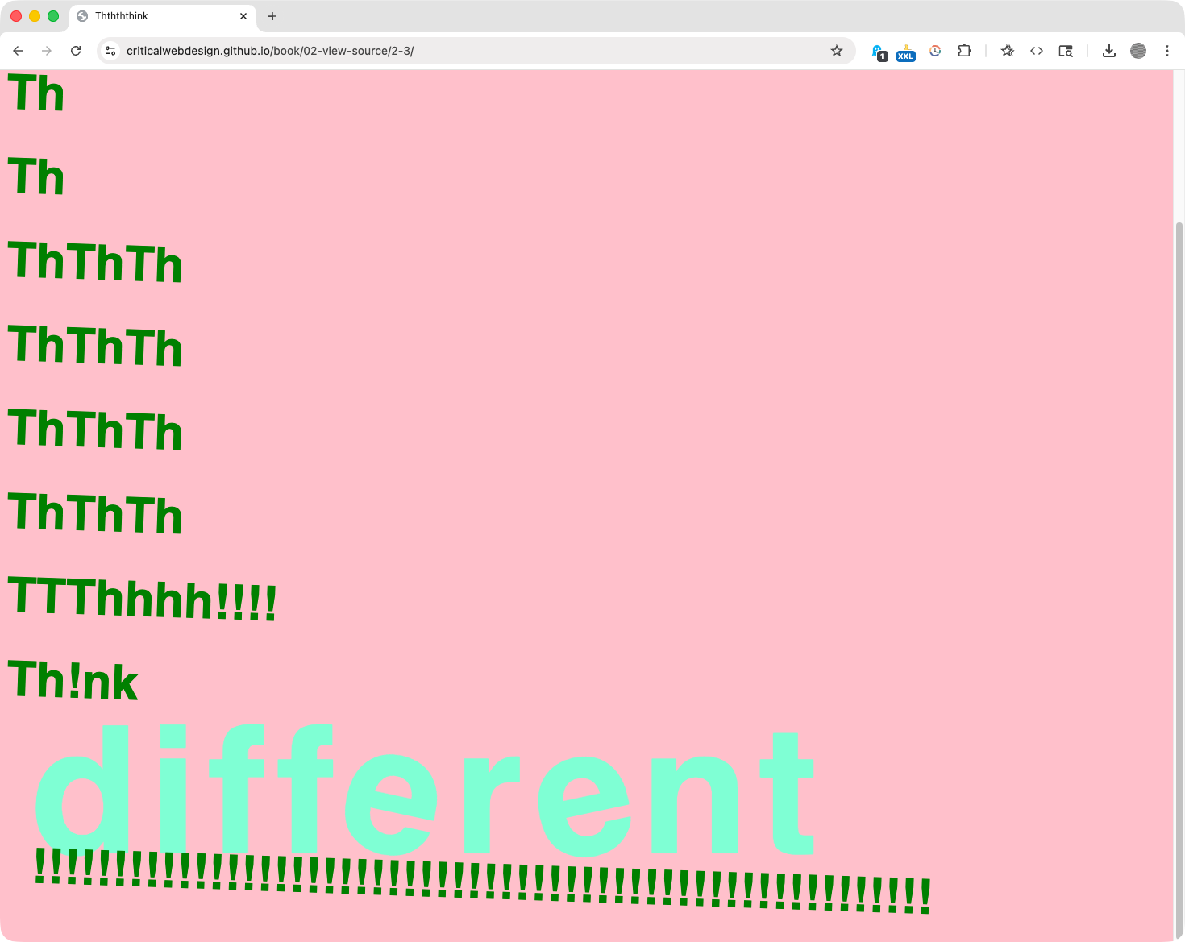Image resolution: width=1185 pixels, height=942 pixels.
Task: Open a new tab with the plus button
Action: (x=272, y=16)
